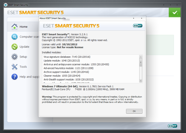
Task: Open the Setup section
Action: [23, 57]
